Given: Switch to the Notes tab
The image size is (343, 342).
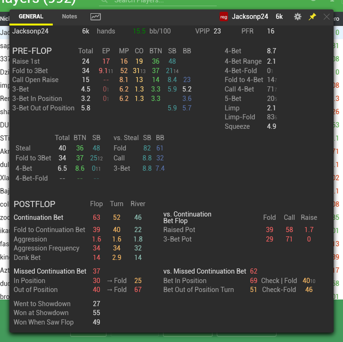Looking at the screenshot, I should tap(70, 16).
